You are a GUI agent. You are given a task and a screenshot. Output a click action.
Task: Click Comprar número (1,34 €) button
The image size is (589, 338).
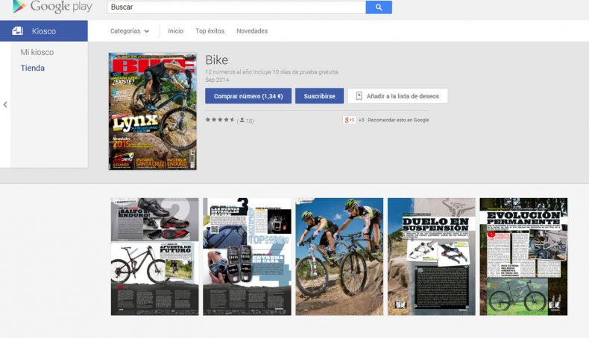(x=248, y=96)
